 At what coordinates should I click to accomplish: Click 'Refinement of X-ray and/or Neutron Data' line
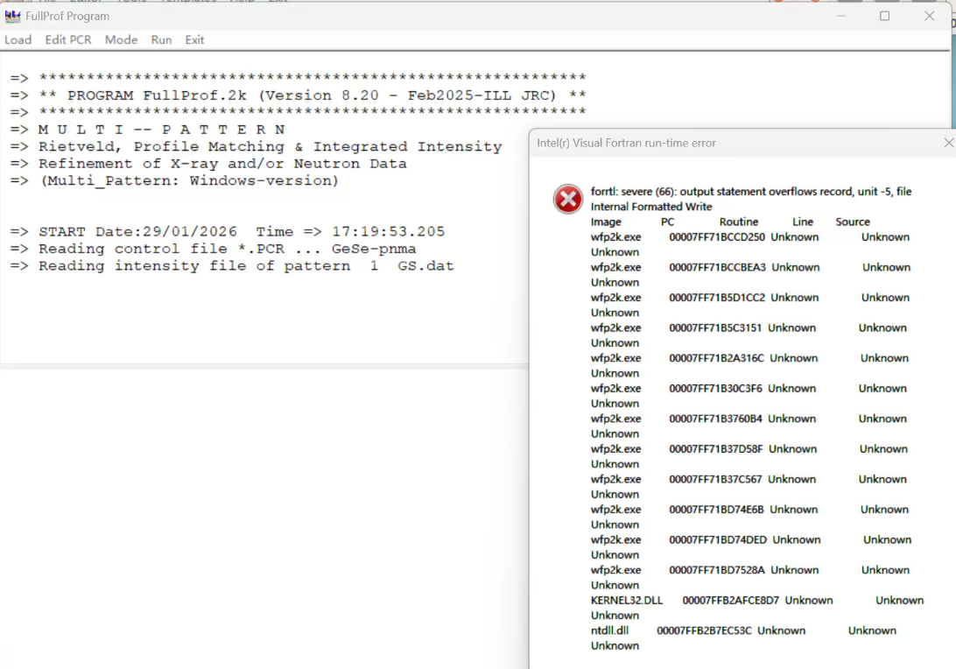tap(208, 164)
